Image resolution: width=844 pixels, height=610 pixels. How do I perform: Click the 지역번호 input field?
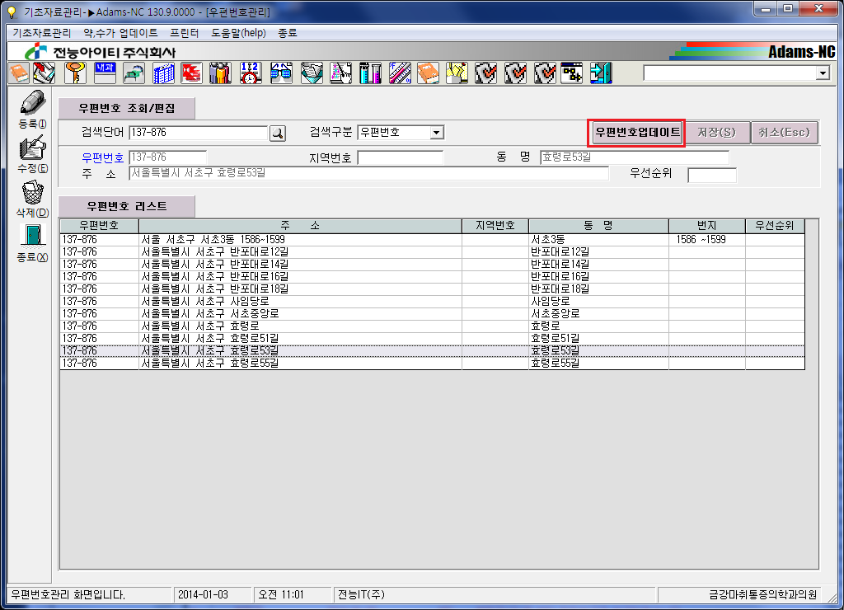point(400,157)
